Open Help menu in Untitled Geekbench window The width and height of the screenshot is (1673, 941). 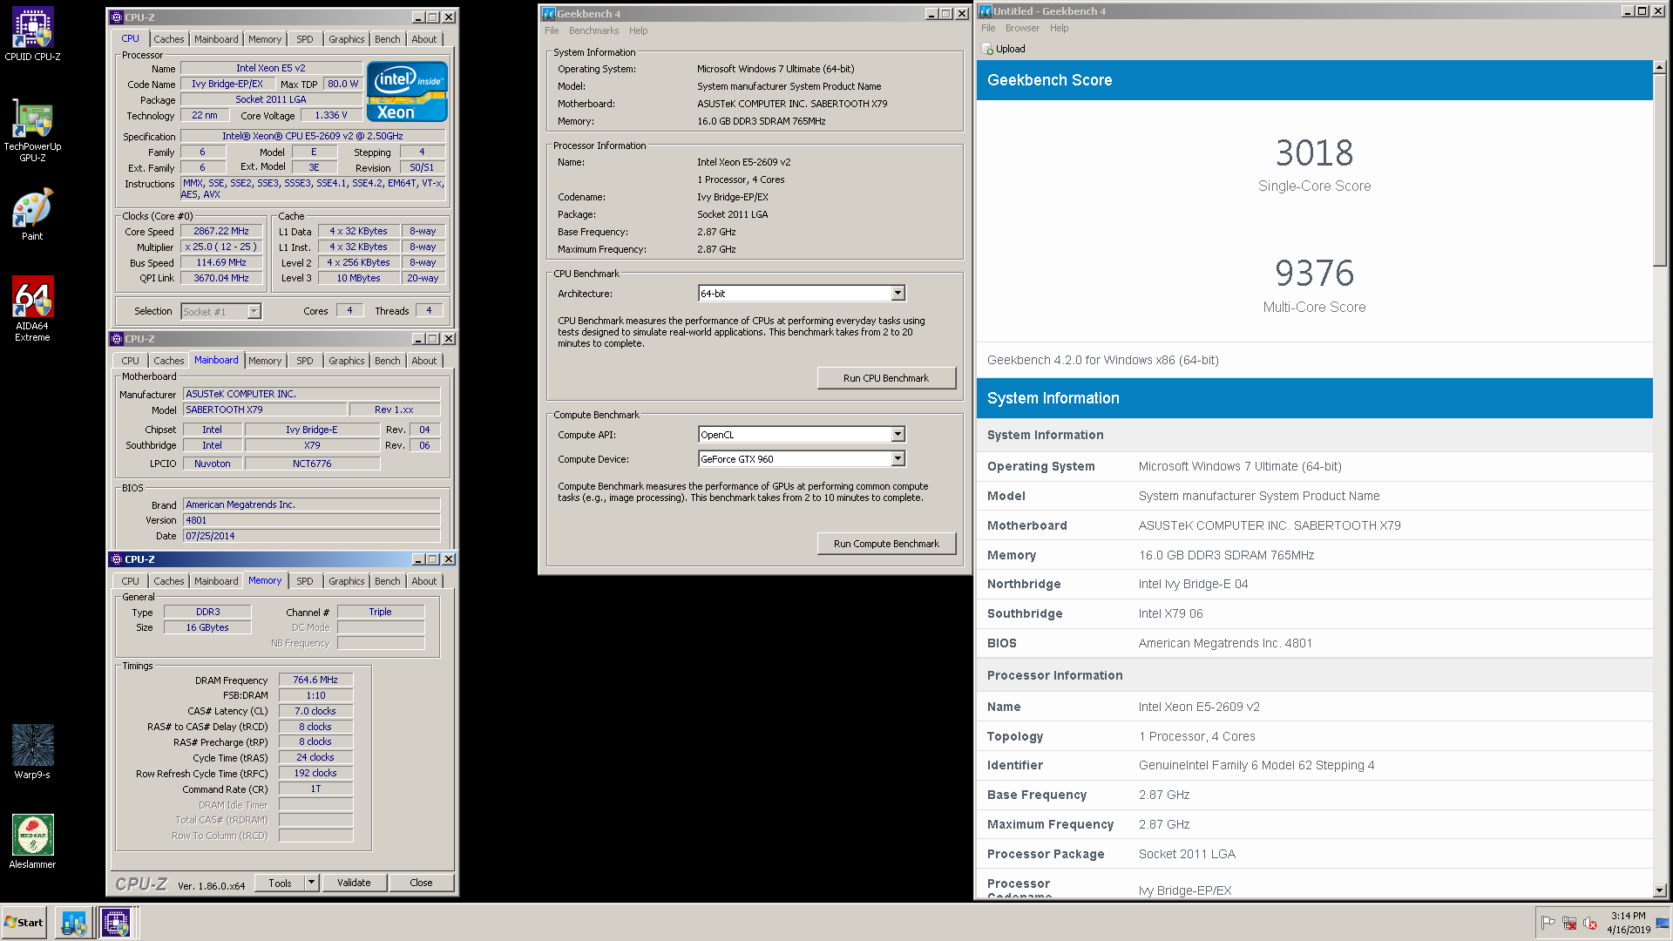point(1059,28)
